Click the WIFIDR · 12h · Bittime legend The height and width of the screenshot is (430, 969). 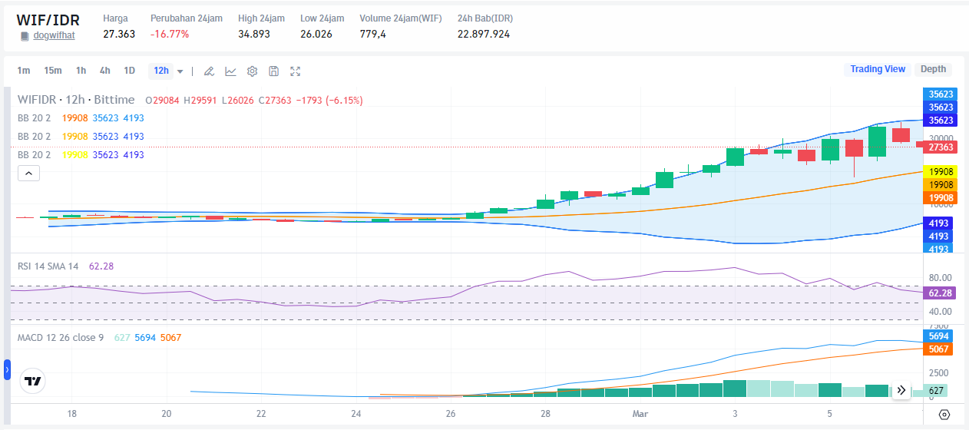76,100
